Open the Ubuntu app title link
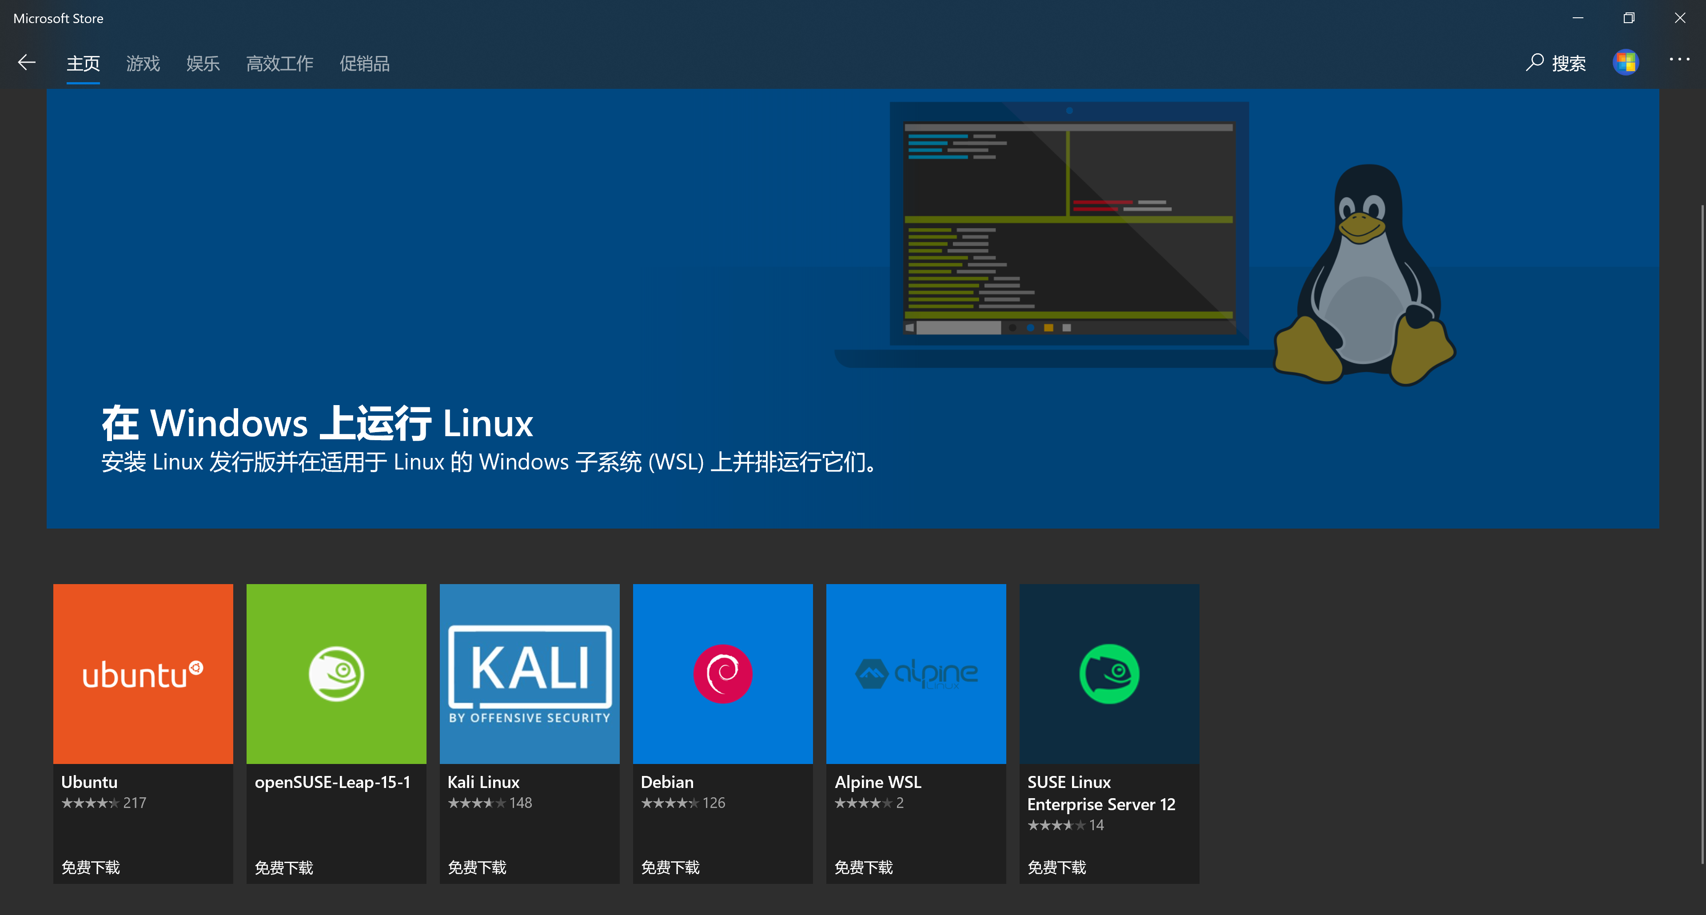Screen dimensions: 1706x915 point(89,782)
